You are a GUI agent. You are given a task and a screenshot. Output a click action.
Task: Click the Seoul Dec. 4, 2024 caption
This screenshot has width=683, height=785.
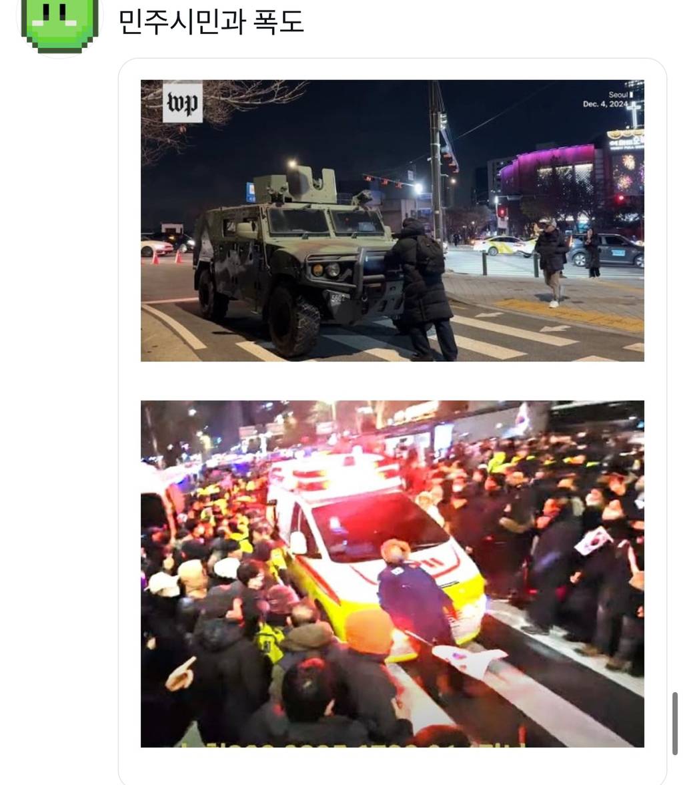tap(606, 99)
